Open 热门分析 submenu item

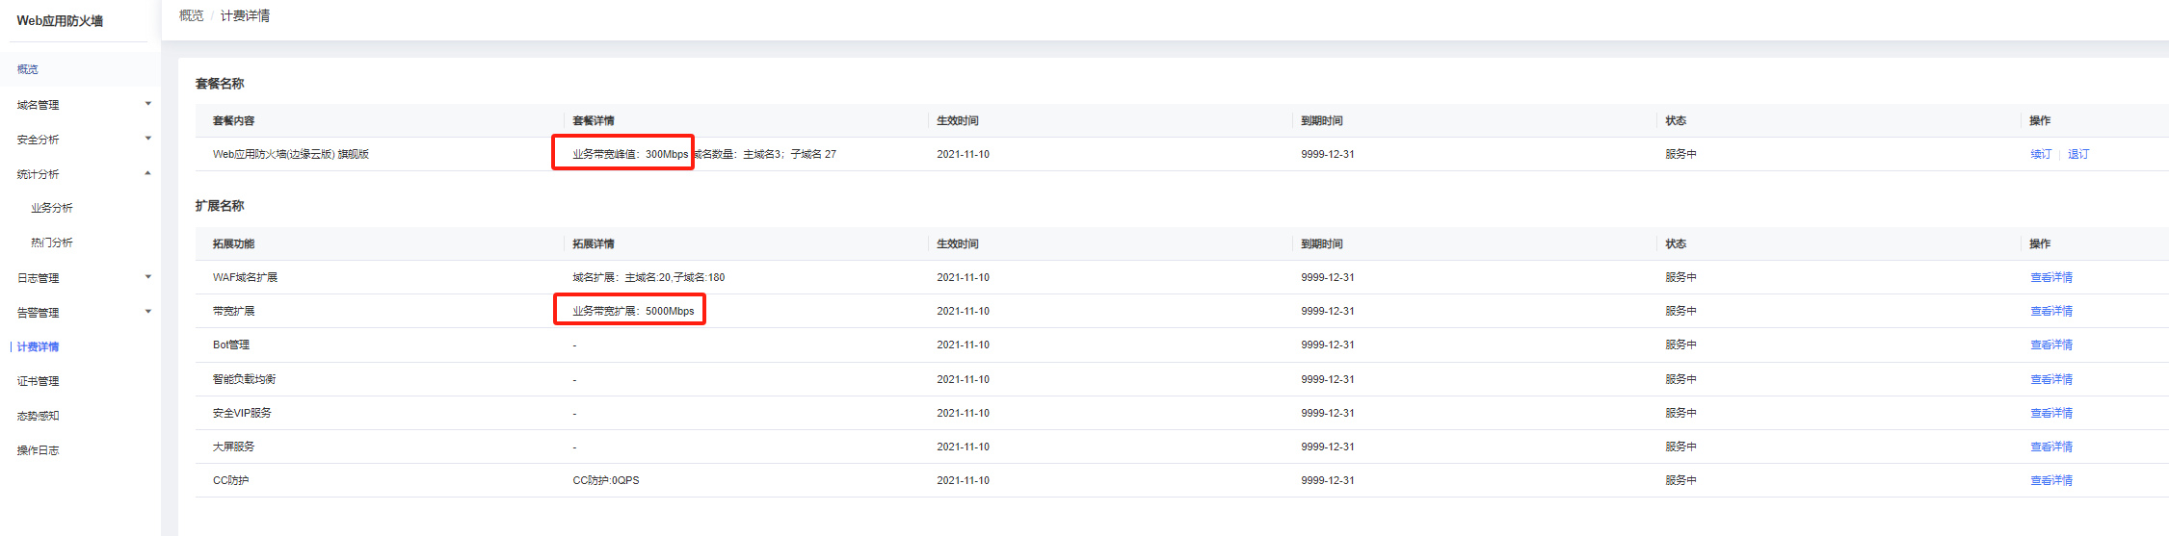click(x=52, y=242)
